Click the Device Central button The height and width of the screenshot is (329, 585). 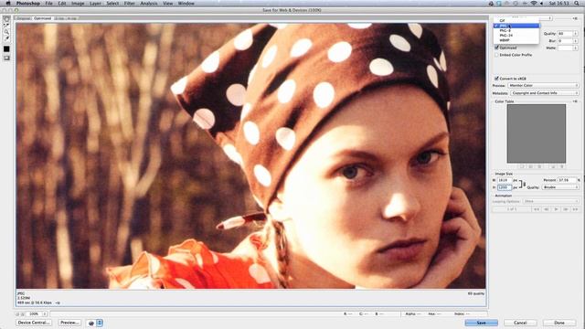pos(34,323)
